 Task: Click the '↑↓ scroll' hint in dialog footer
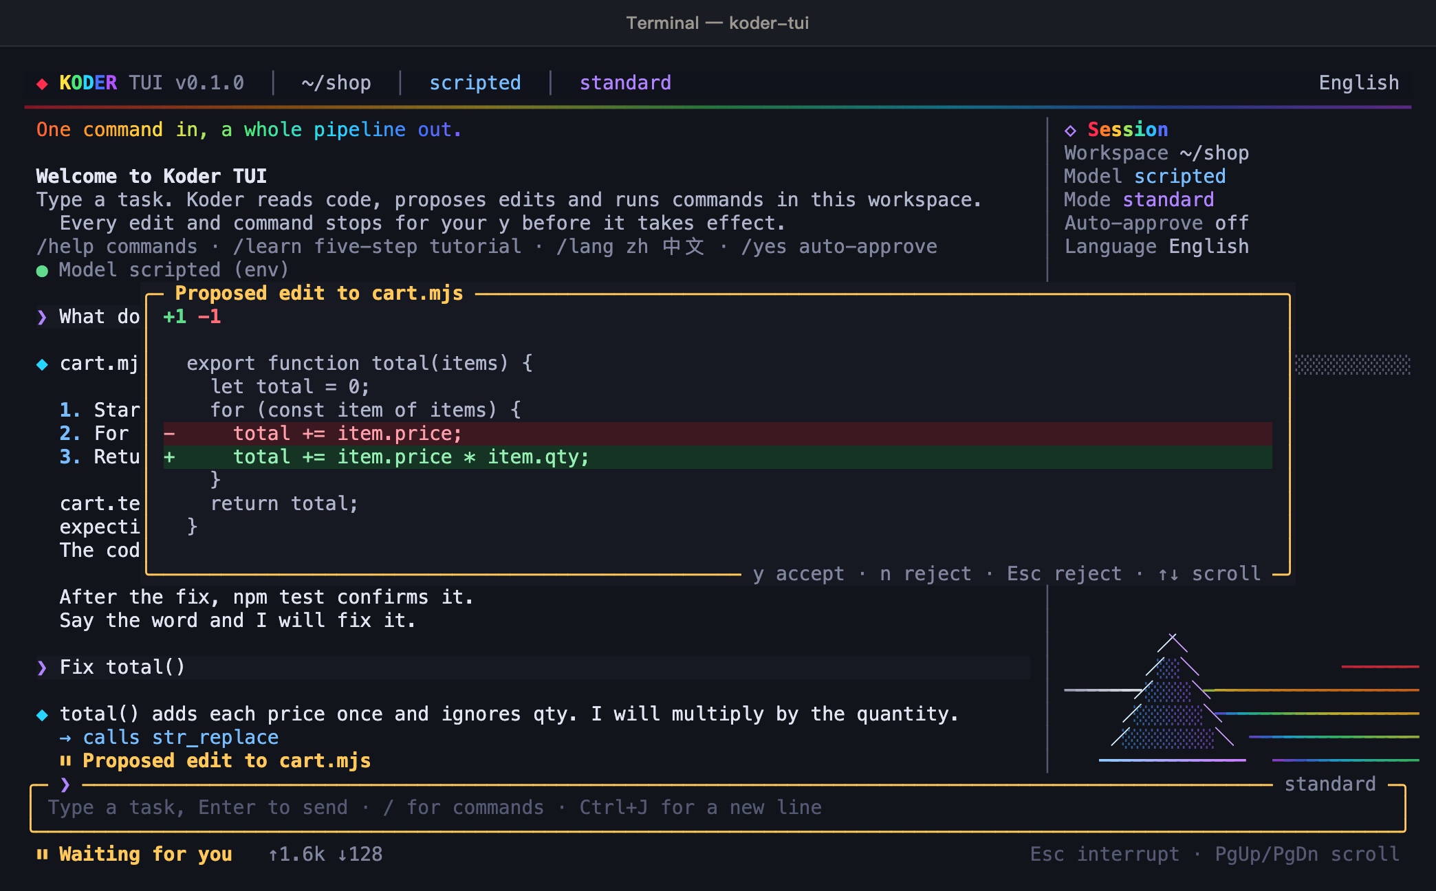1209,574
